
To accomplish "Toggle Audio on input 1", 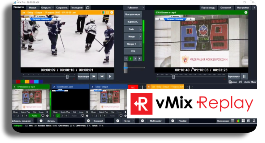I will click(x=35, y=116).
